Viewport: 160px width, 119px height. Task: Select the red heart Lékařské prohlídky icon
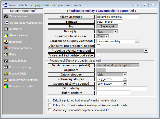point(6,48)
